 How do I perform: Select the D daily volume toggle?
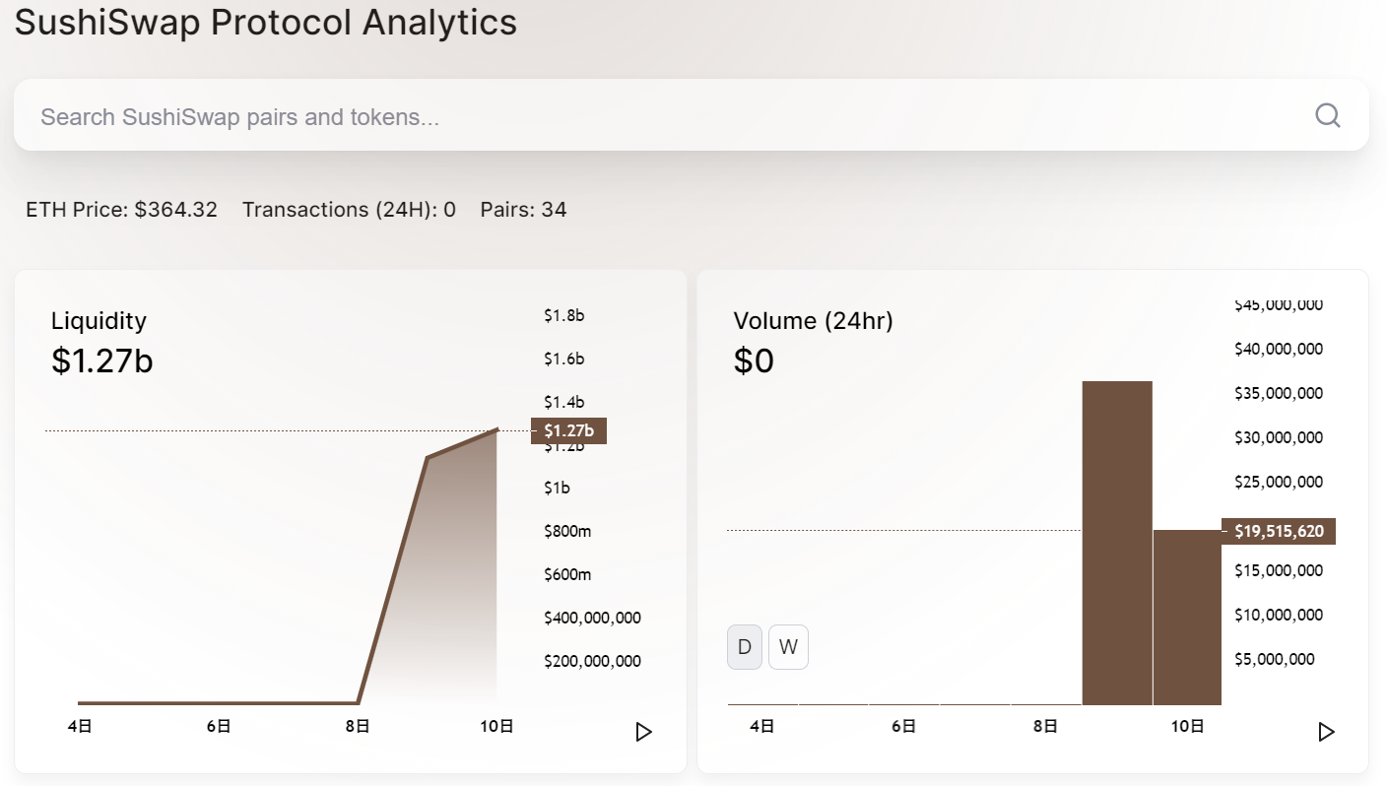click(745, 647)
